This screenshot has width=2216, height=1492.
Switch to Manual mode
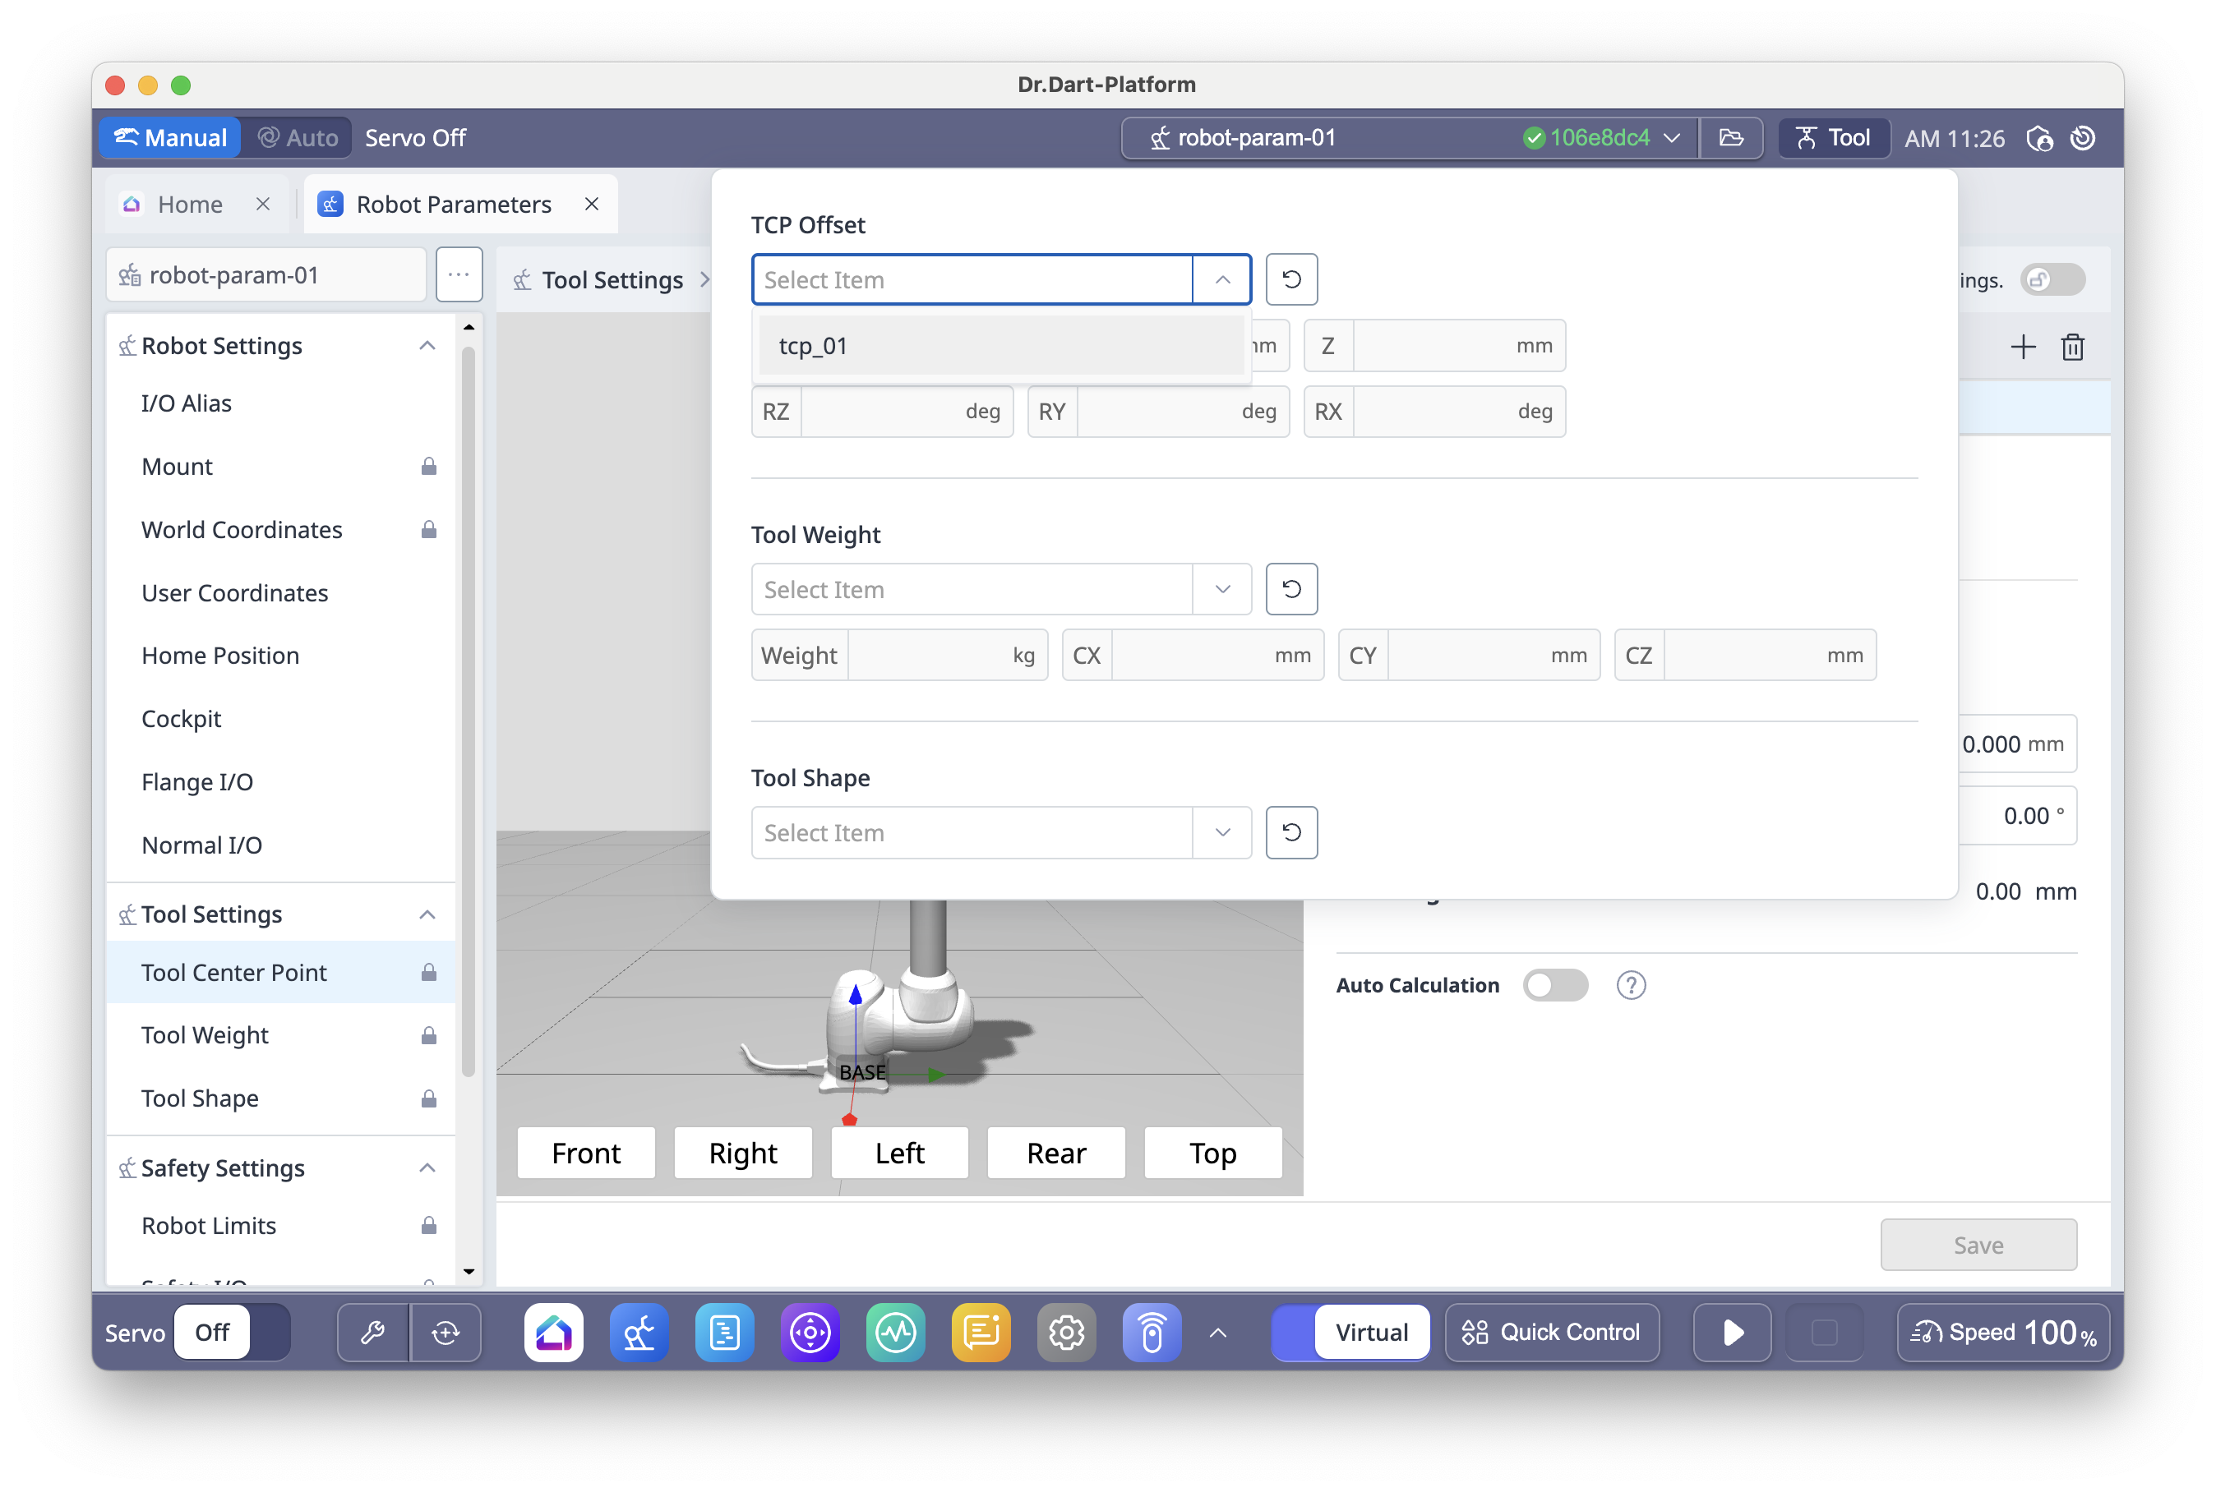(170, 138)
